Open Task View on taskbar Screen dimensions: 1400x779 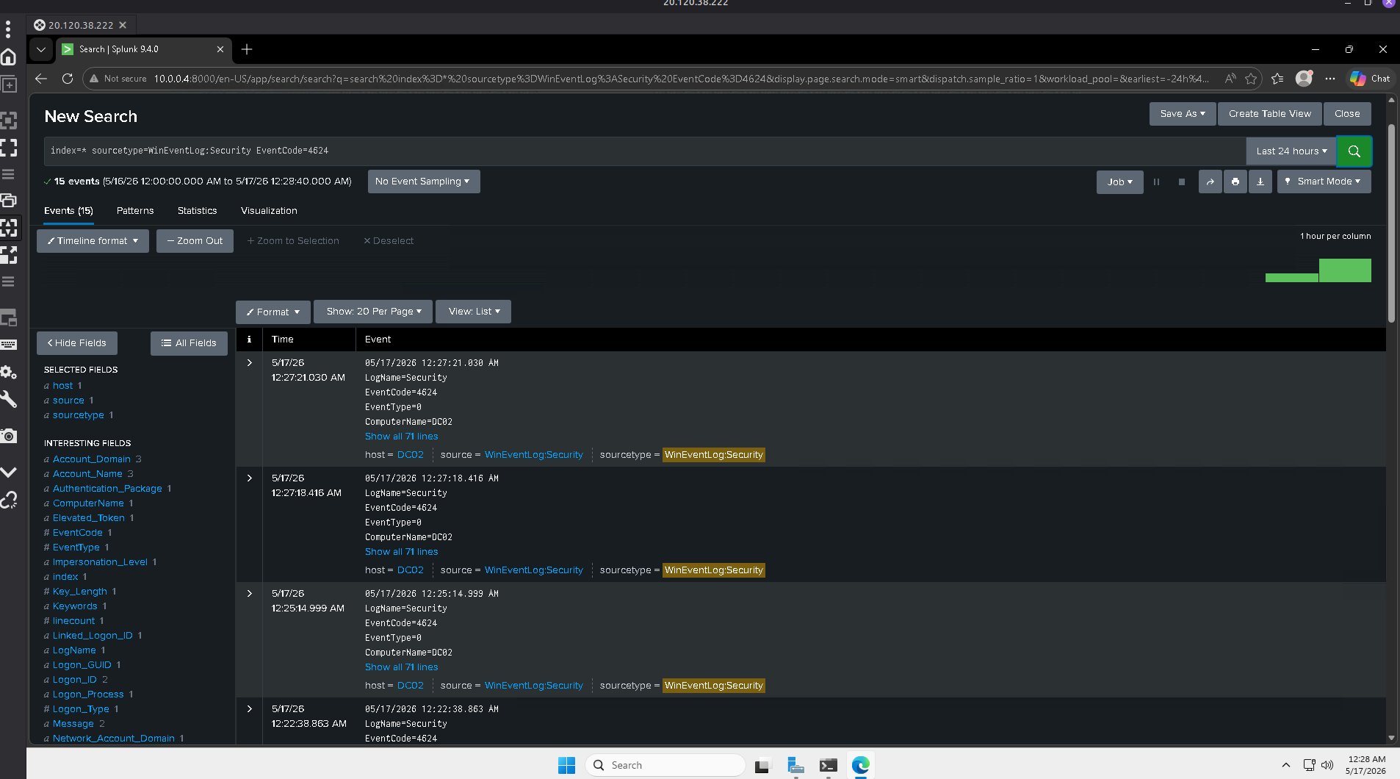click(762, 765)
